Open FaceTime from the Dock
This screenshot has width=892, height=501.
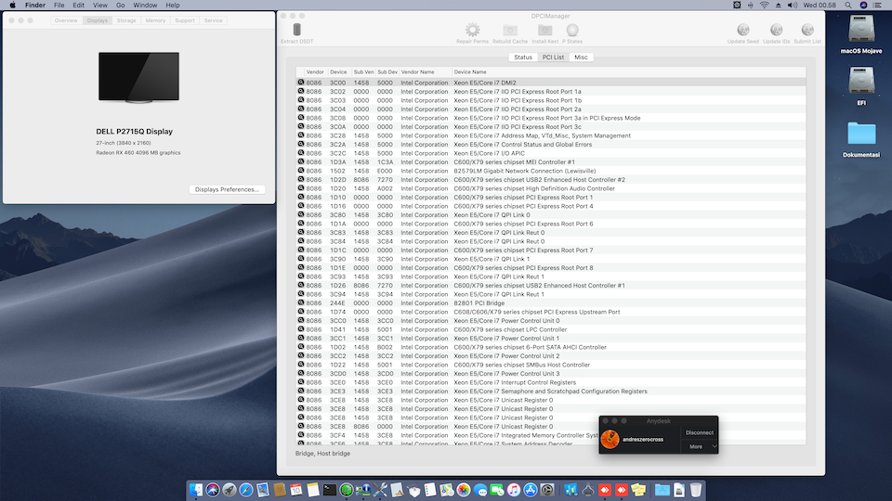pos(496,490)
